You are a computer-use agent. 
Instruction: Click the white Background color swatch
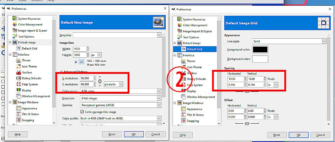(260, 59)
